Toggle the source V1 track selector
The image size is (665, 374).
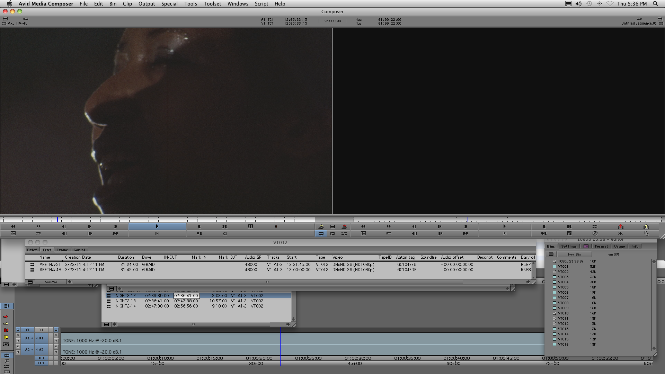coord(27,330)
